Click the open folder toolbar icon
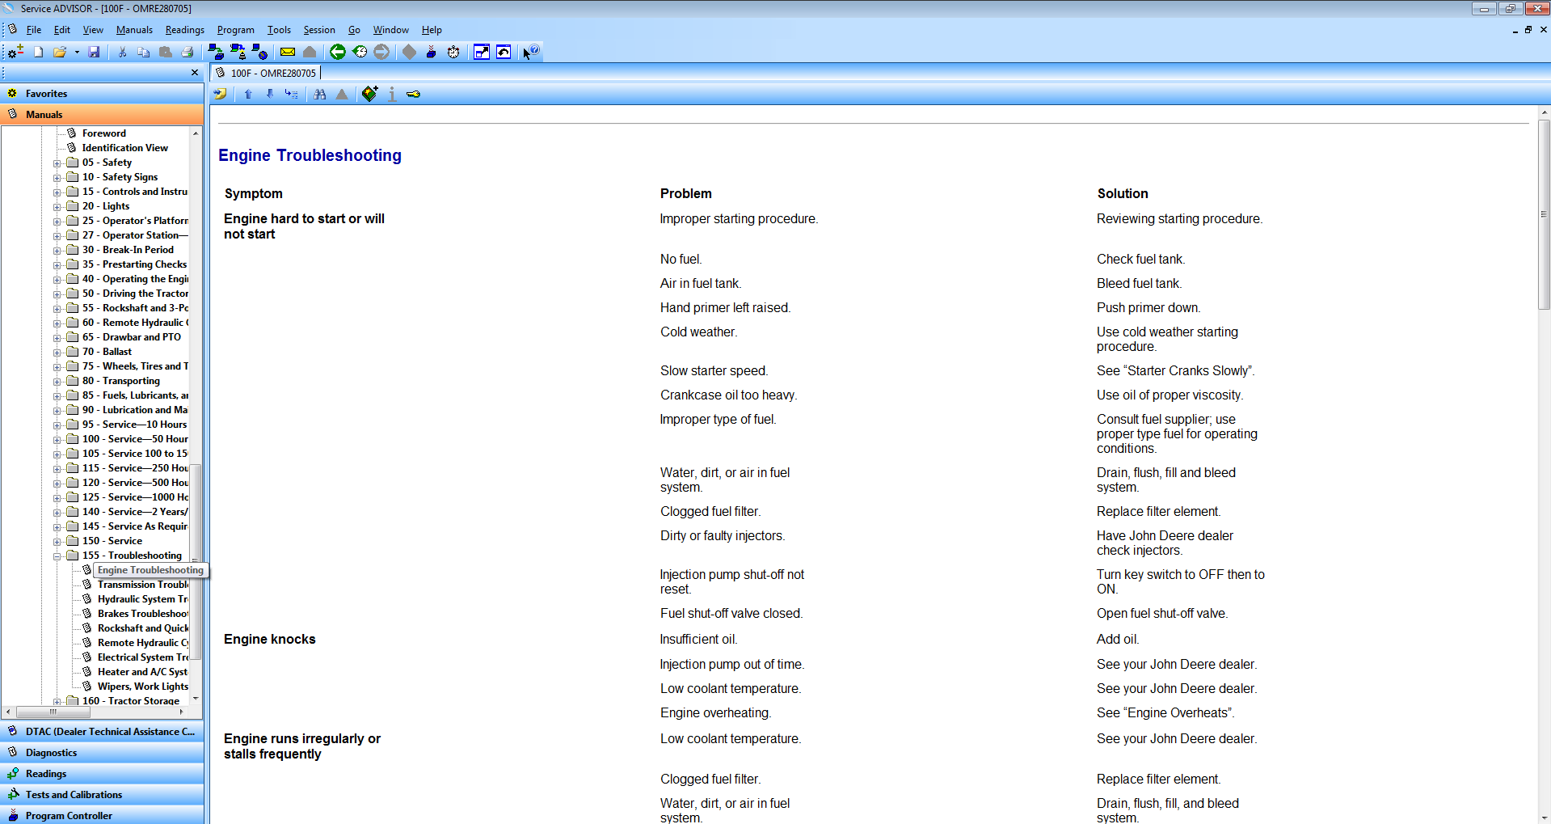Image resolution: width=1551 pixels, height=824 pixels. point(60,52)
